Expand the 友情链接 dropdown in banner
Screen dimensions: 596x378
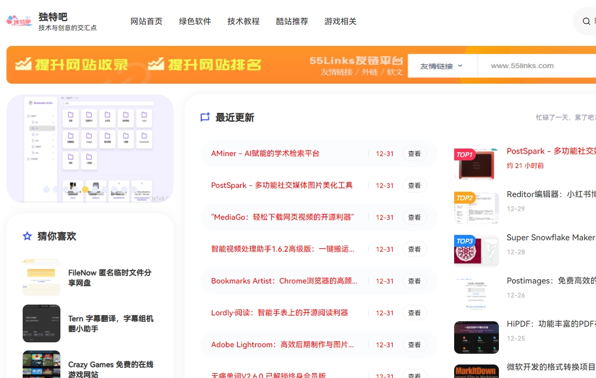click(x=442, y=66)
